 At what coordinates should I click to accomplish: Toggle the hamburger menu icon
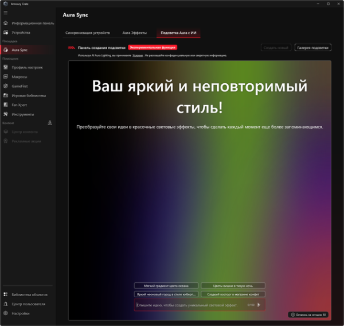pos(6,13)
